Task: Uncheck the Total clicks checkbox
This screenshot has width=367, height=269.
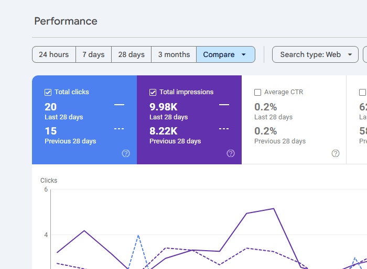Action: 48,92
